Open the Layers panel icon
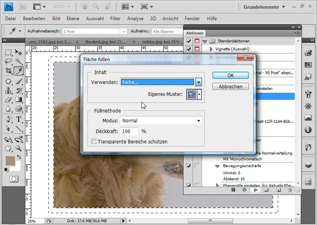 coord(308,165)
